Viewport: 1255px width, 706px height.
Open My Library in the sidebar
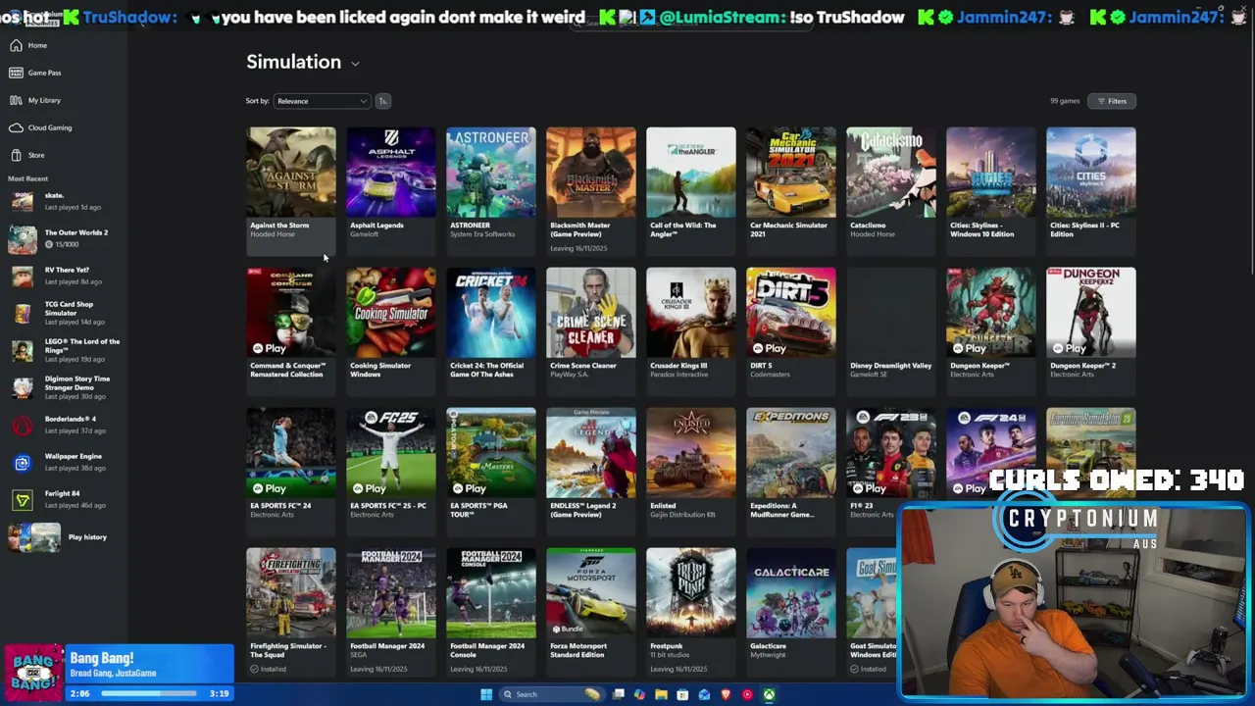click(35, 100)
